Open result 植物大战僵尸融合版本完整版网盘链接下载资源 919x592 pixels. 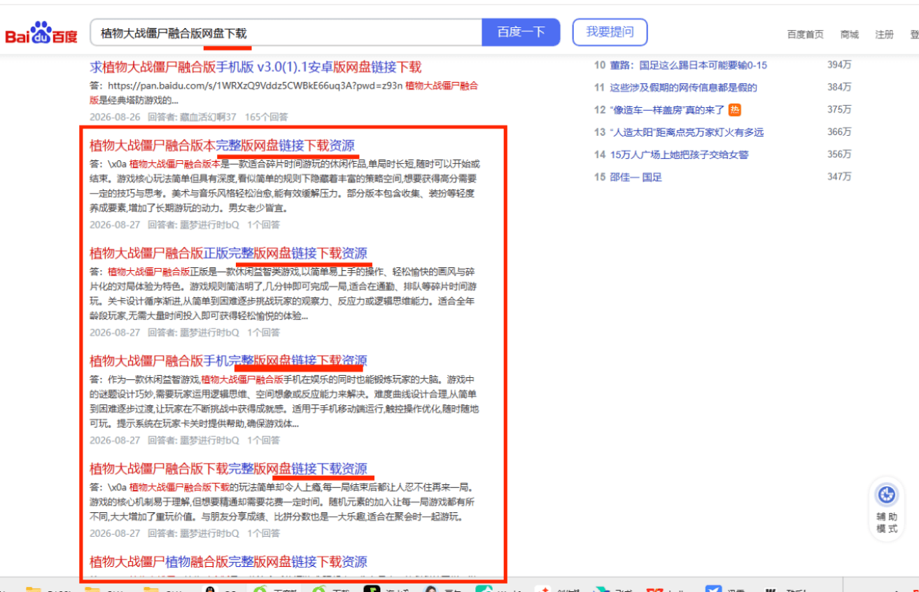222,146
